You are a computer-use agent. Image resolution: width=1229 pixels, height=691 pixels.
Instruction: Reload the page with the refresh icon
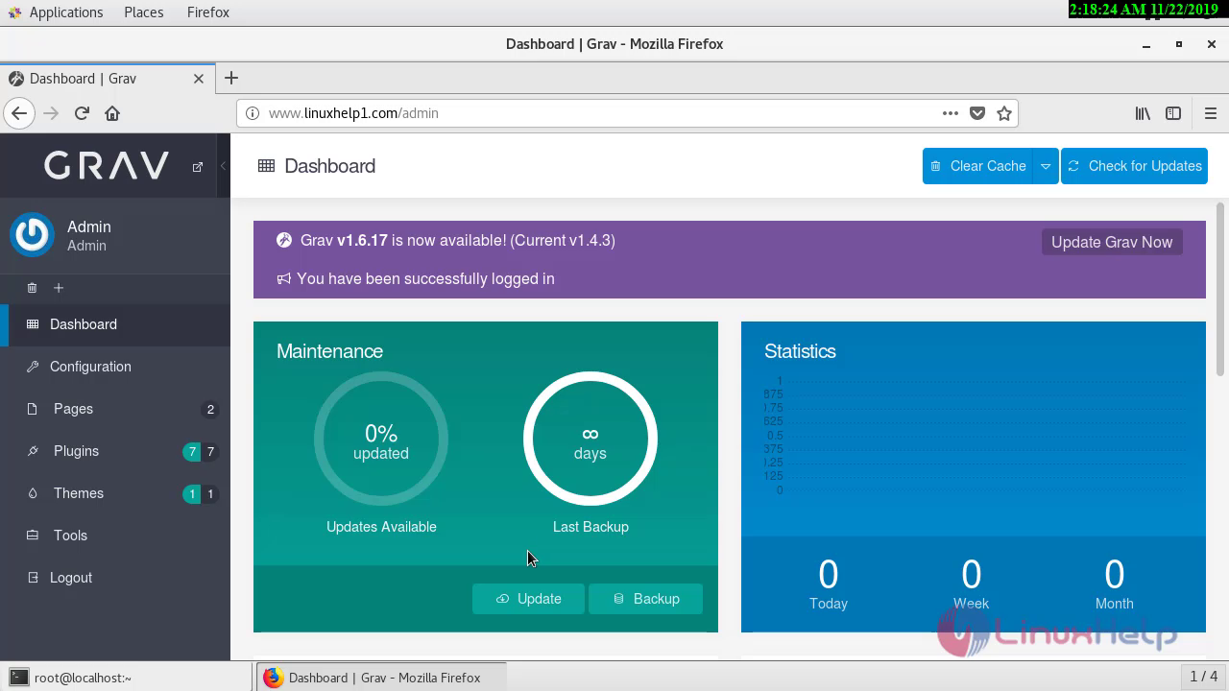[82, 113]
